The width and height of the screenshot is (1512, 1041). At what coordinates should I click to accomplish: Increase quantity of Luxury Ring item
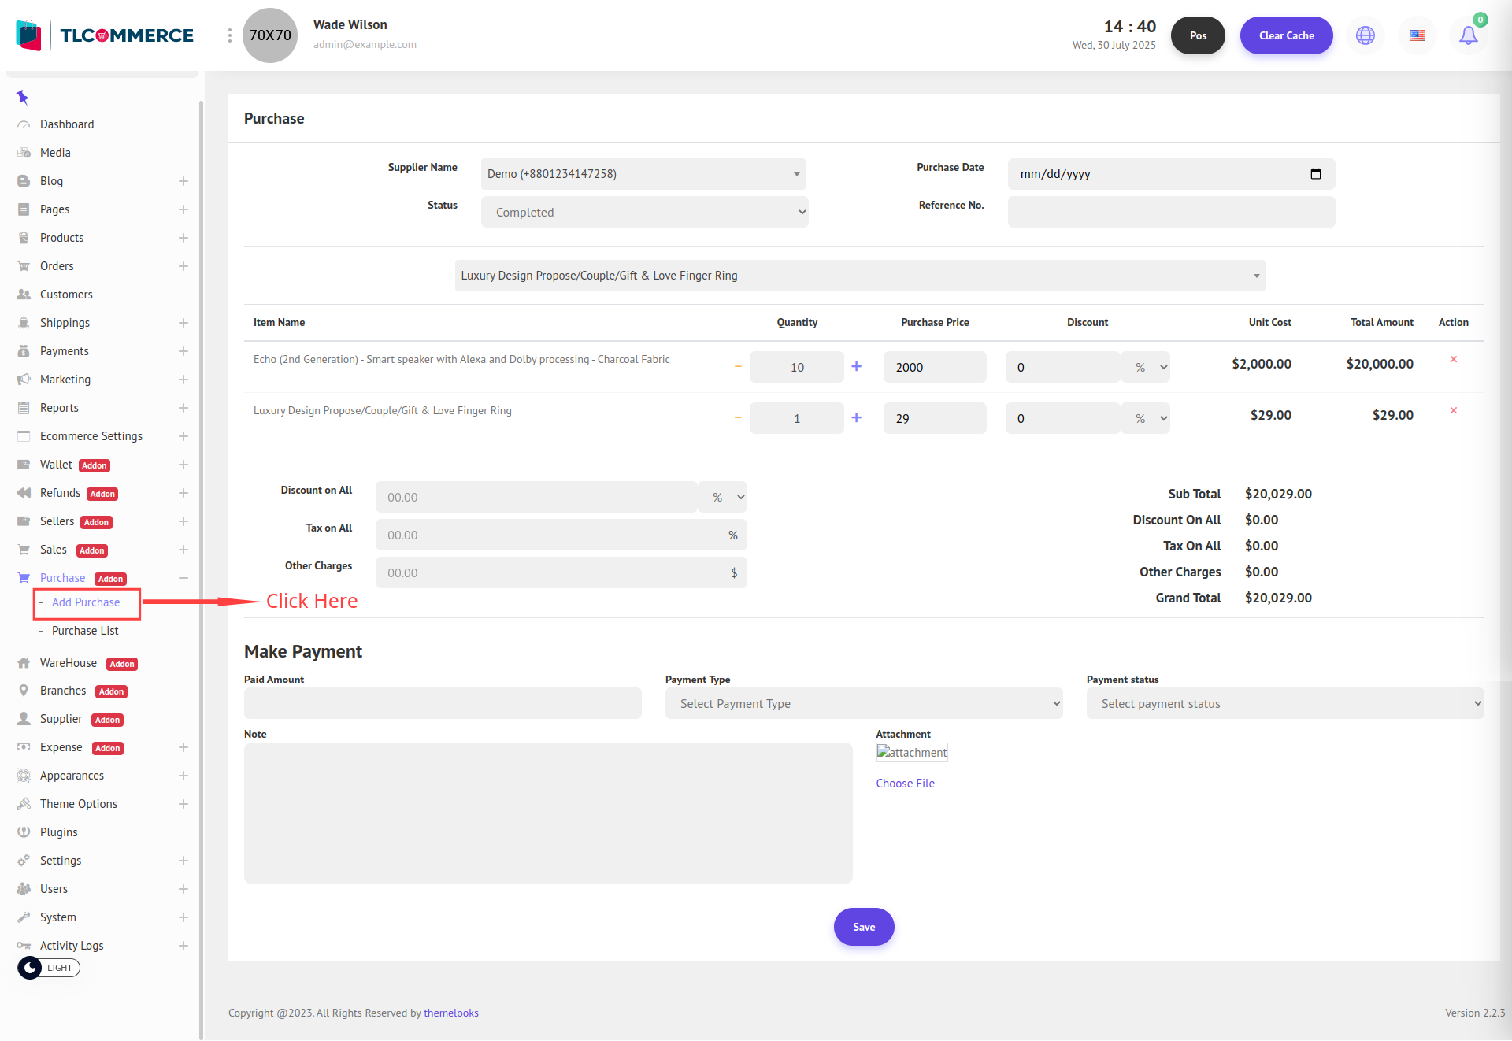(x=856, y=418)
